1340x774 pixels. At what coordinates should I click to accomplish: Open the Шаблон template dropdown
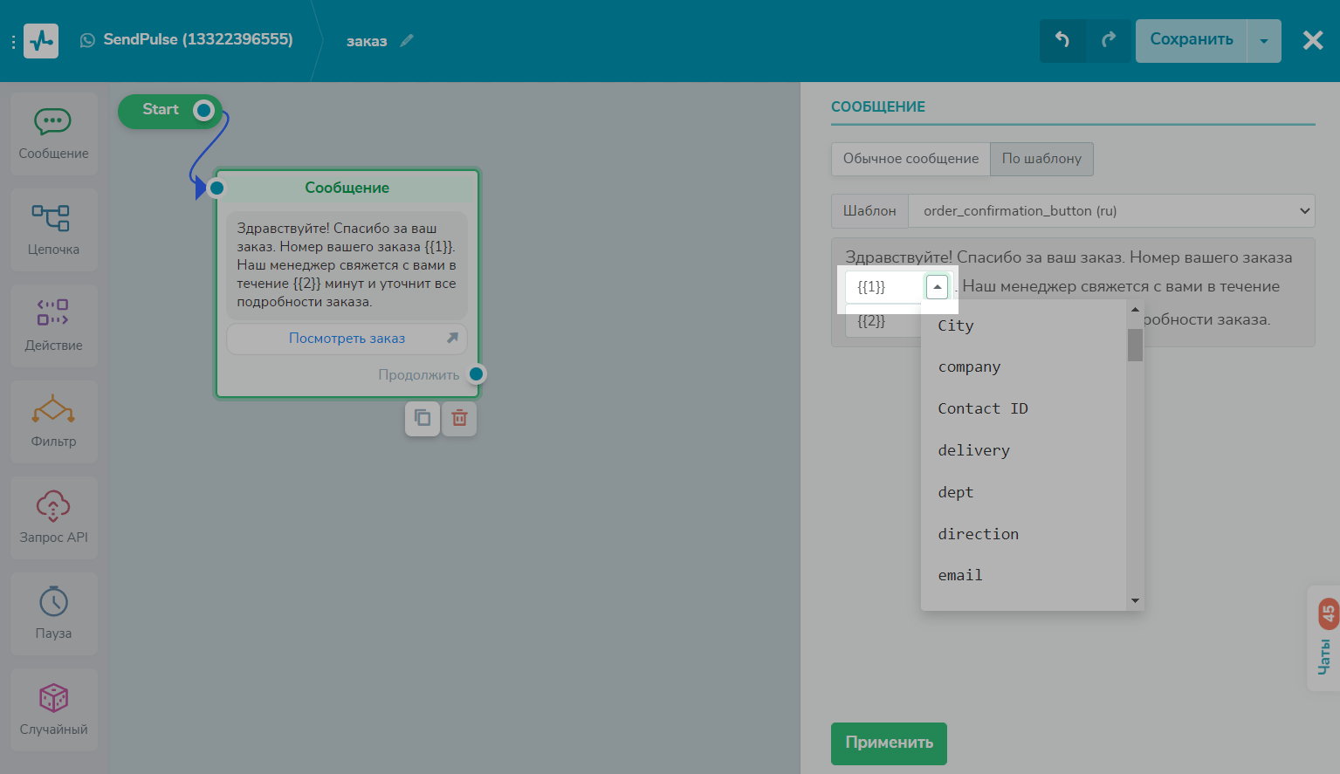[x=1110, y=211]
